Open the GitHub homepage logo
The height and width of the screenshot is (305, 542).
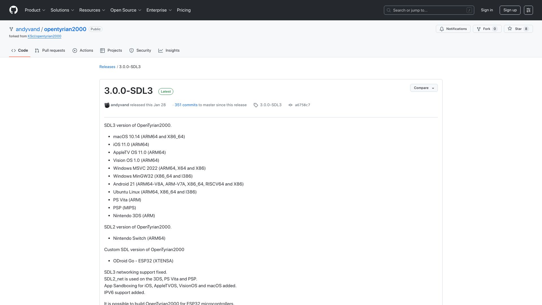[14, 10]
